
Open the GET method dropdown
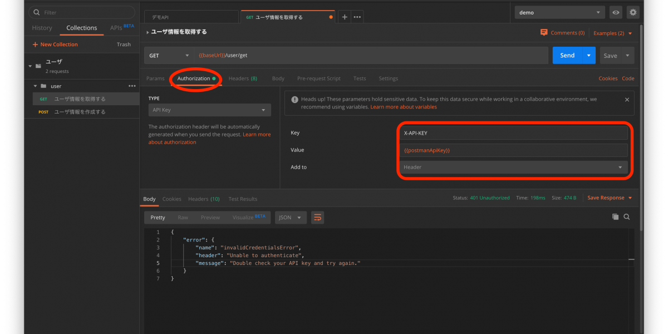click(169, 56)
